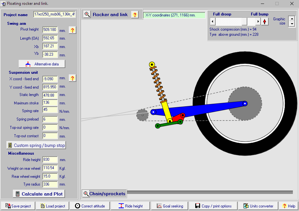
Task: Decrease graphic size with down arrow
Action: point(292,24)
